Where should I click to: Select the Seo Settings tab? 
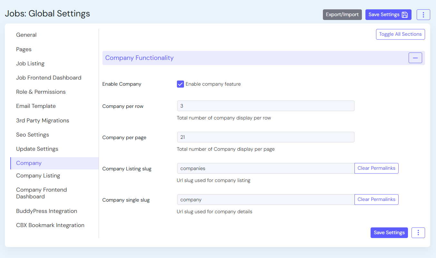33,135
